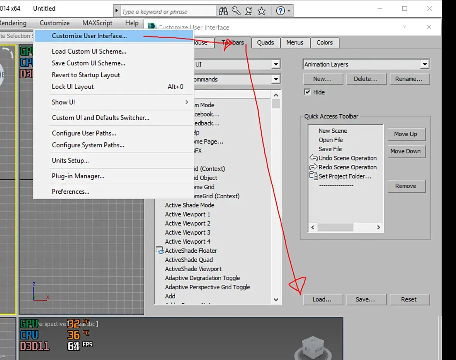Select Active Shade Mode action

(x=190, y=205)
